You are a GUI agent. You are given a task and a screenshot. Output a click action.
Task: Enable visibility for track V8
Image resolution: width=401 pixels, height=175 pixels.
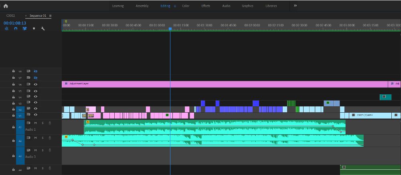click(36, 72)
